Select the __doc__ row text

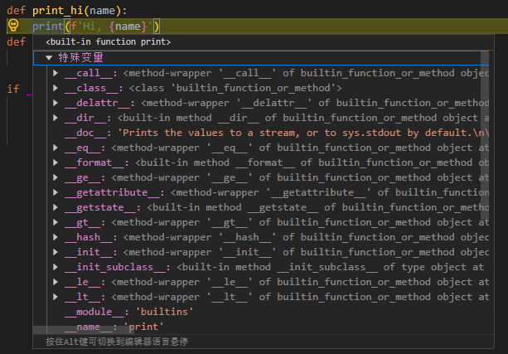276,133
